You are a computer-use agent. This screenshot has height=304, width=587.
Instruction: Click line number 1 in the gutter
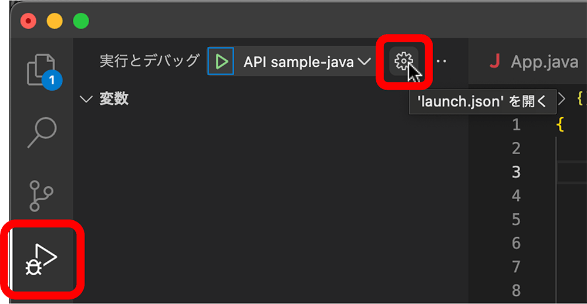pos(516,125)
